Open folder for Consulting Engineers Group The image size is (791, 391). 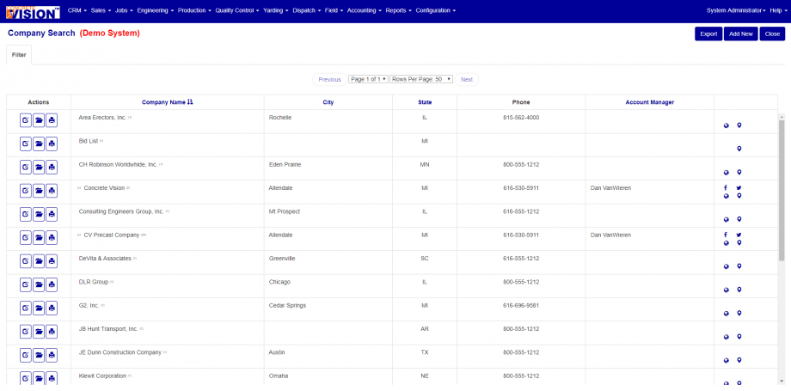point(39,215)
